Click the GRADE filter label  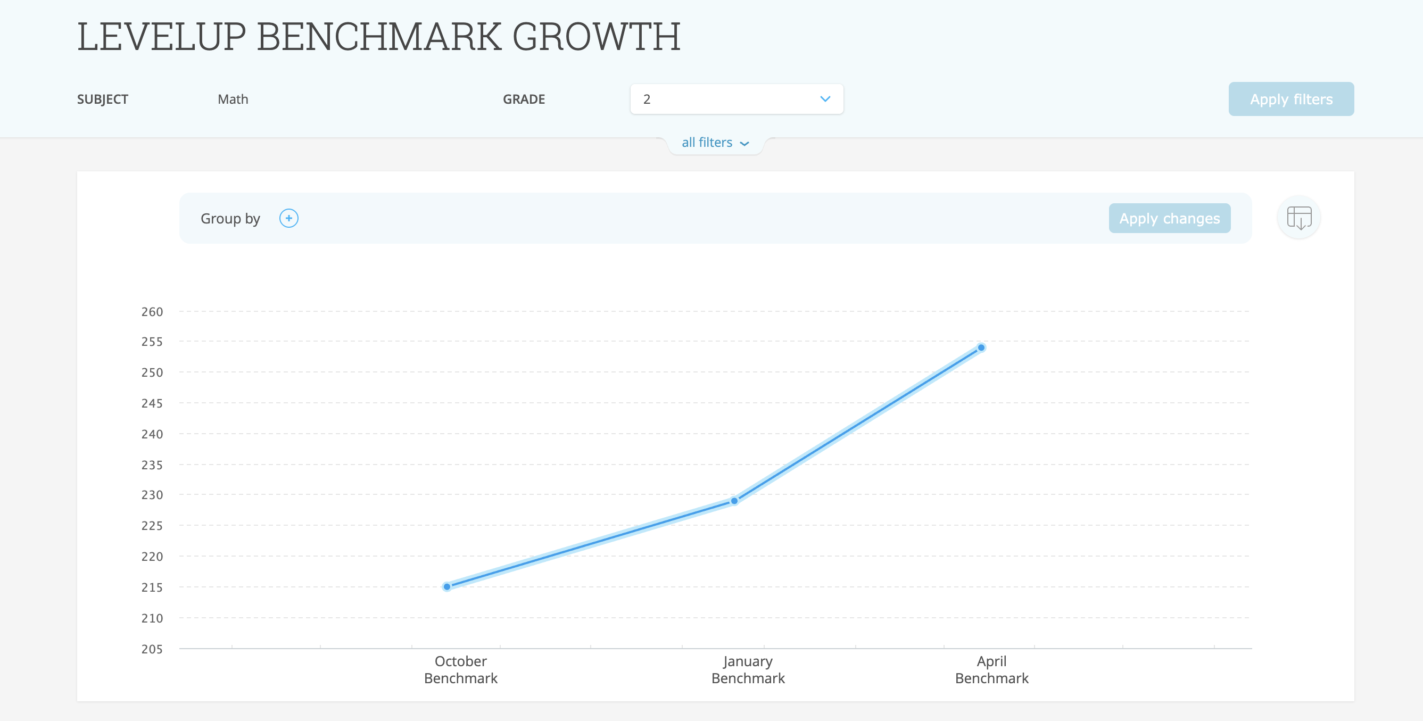tap(524, 100)
